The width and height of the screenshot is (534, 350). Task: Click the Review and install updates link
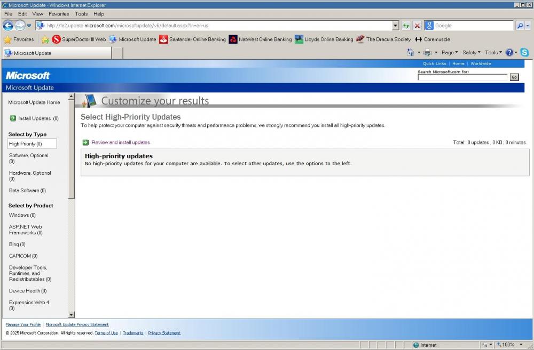tap(121, 142)
